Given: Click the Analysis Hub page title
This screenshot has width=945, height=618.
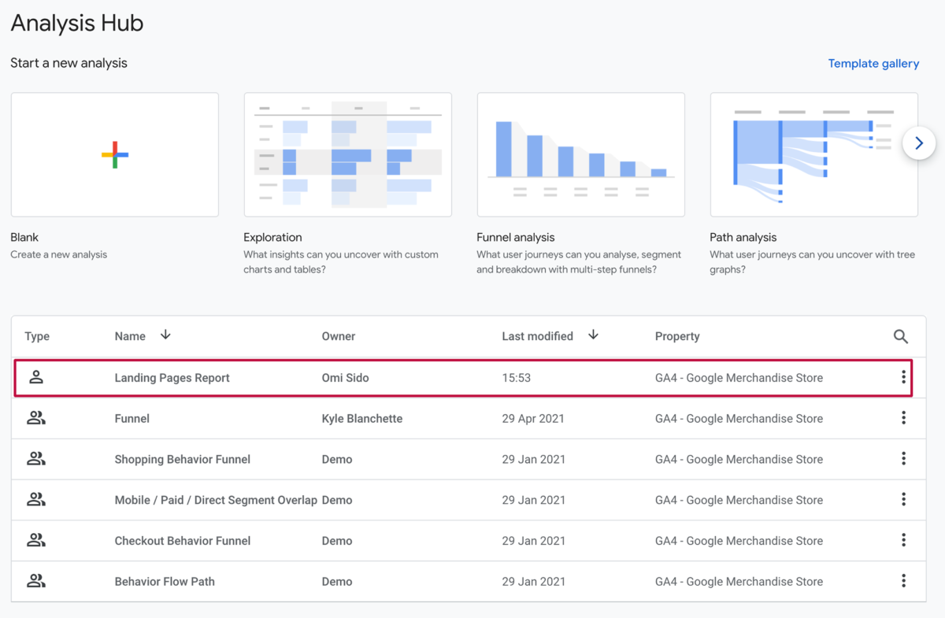Looking at the screenshot, I should (x=76, y=23).
